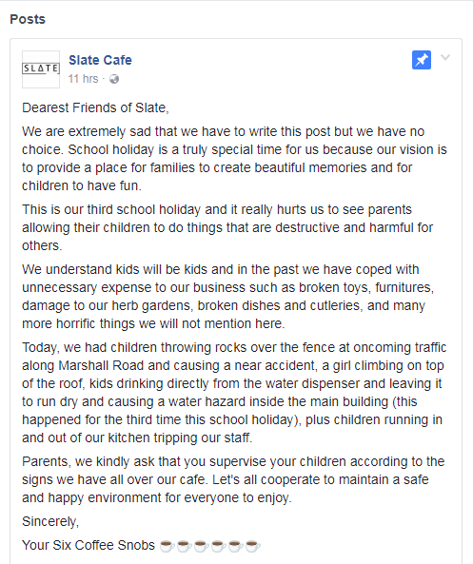Click the paragraph starting 'We understand kids'
This screenshot has width=473, height=564.
(227, 297)
